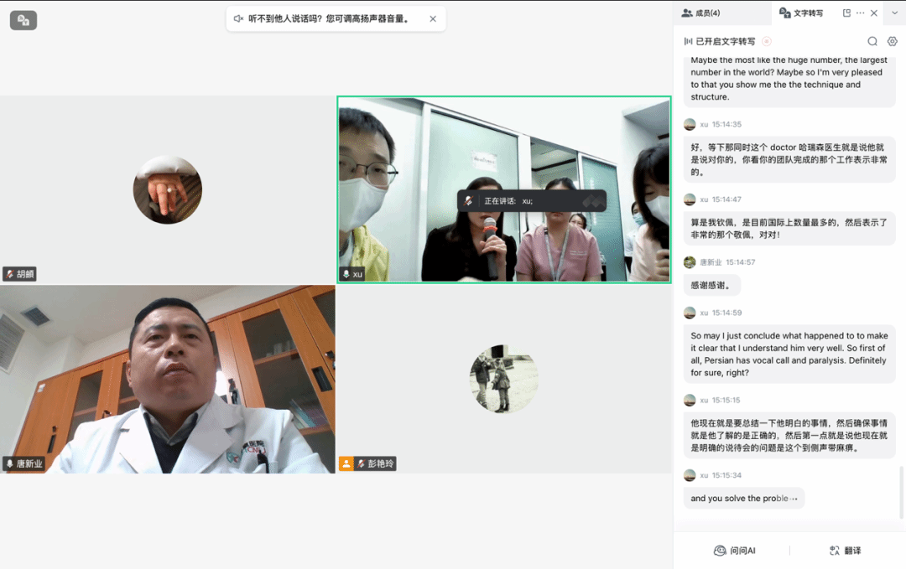Dismiss the speaker volume notification
The image size is (906, 569).
click(x=433, y=18)
